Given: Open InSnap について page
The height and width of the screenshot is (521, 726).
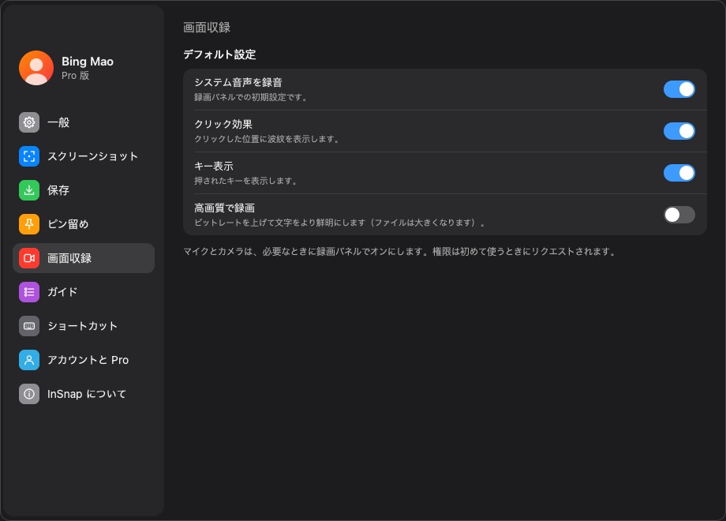Looking at the screenshot, I should pyautogui.click(x=84, y=394).
